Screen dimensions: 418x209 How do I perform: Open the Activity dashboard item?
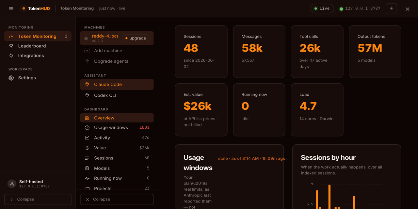[117, 138]
